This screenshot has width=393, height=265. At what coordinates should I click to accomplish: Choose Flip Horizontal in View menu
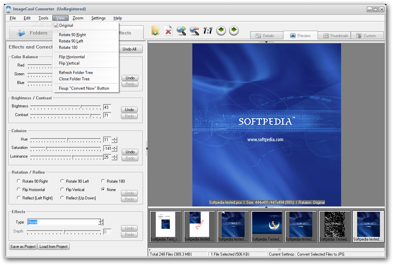click(x=86, y=57)
